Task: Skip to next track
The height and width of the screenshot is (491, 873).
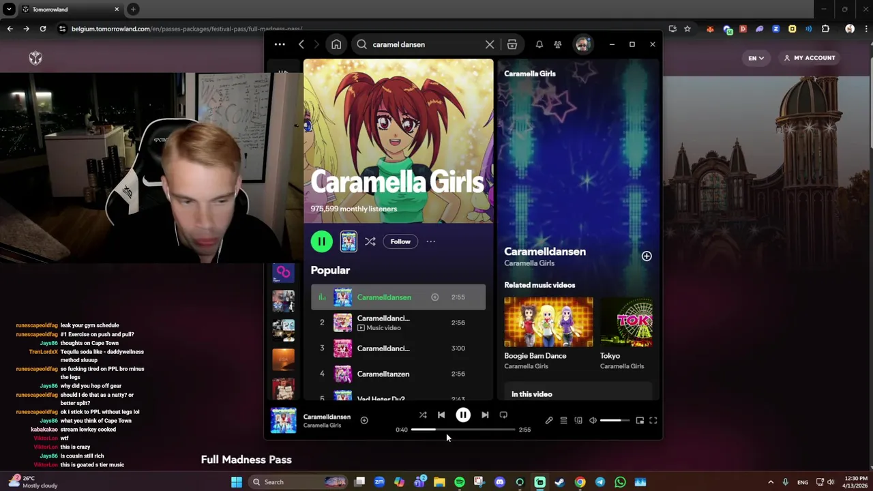Action: [485, 415]
